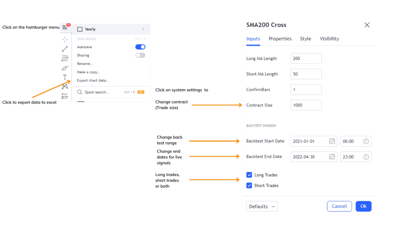Open clock picker for Backtest End time
This screenshot has height=231, width=411.
(x=366, y=157)
